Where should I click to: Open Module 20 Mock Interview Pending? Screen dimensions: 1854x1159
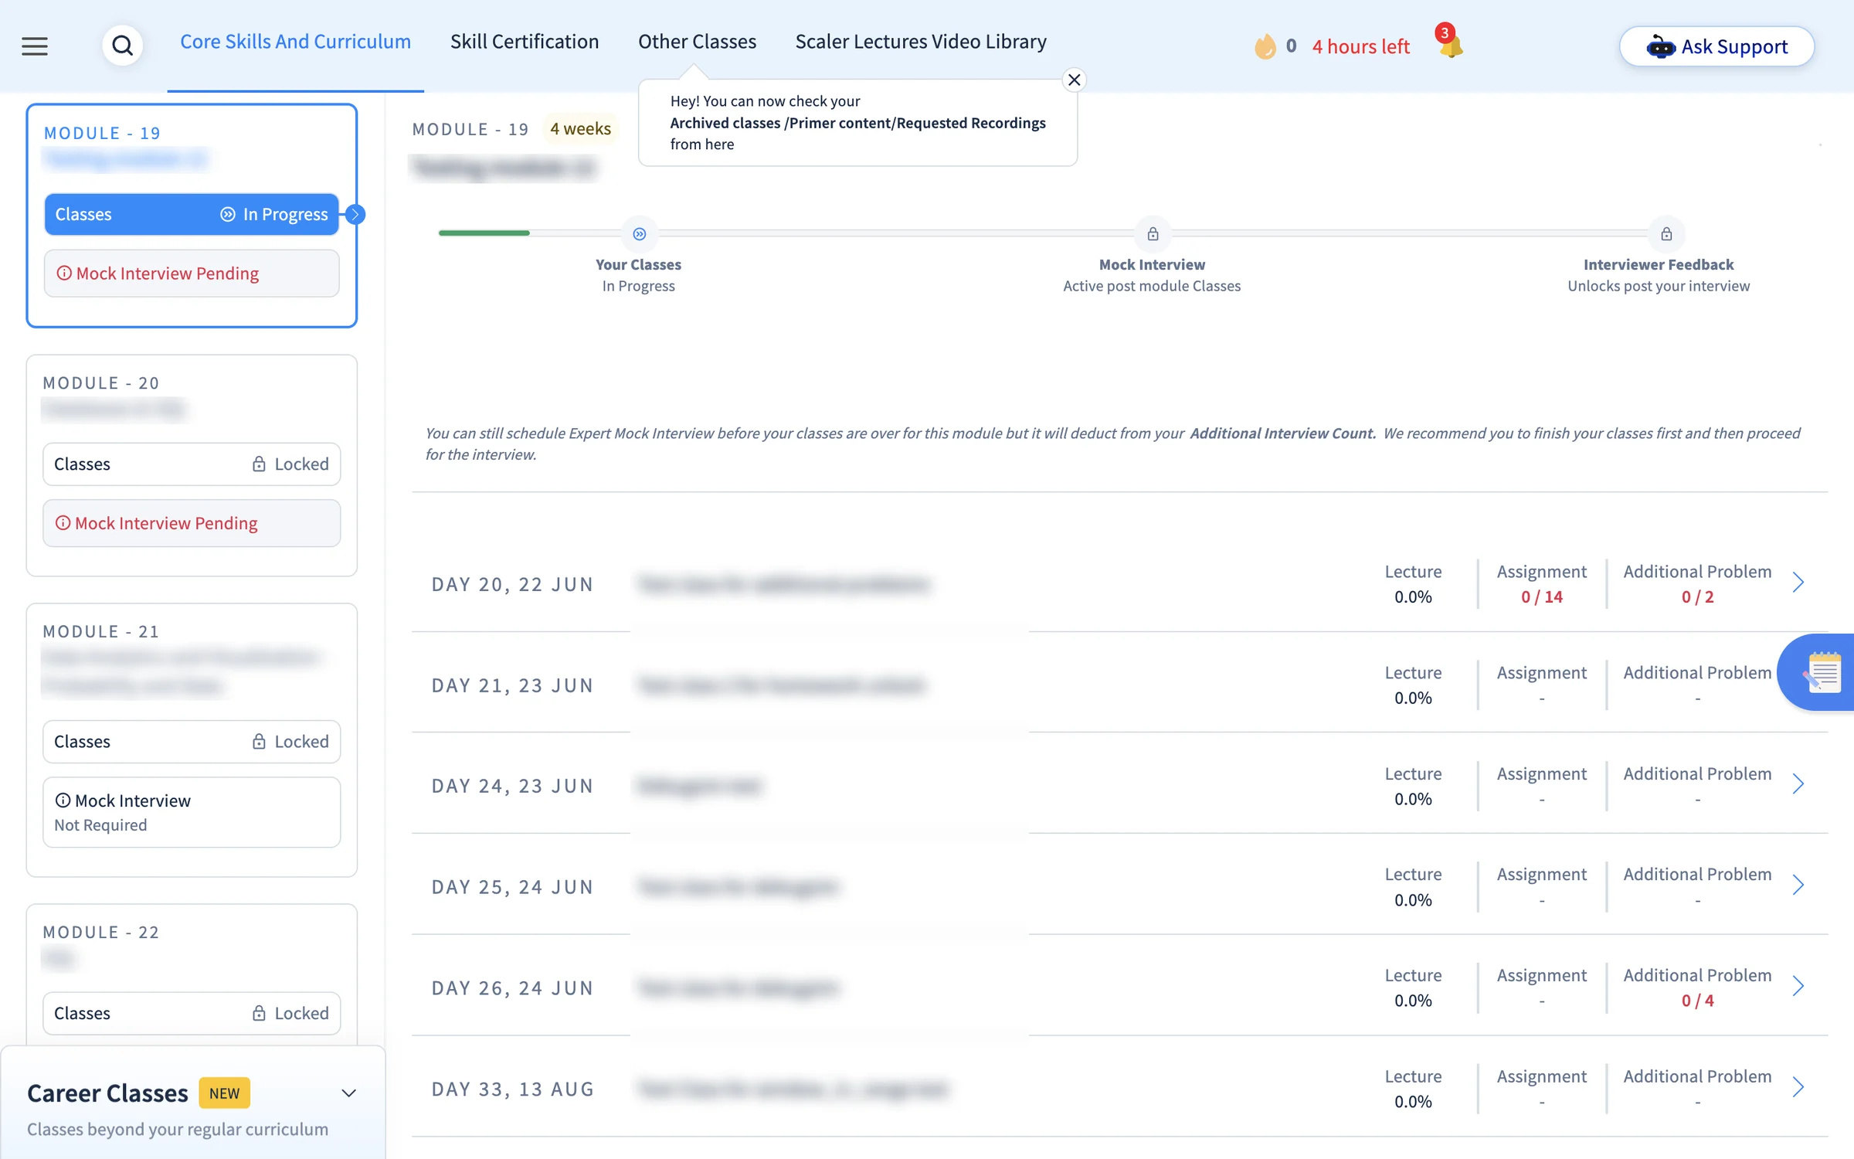pos(192,523)
